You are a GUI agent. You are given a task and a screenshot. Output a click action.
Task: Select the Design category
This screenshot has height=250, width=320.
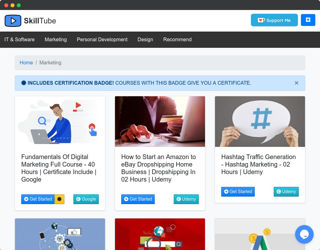[x=145, y=39]
